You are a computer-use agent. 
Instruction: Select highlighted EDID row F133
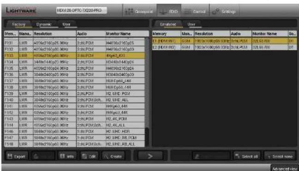pyautogui.click(x=74, y=55)
